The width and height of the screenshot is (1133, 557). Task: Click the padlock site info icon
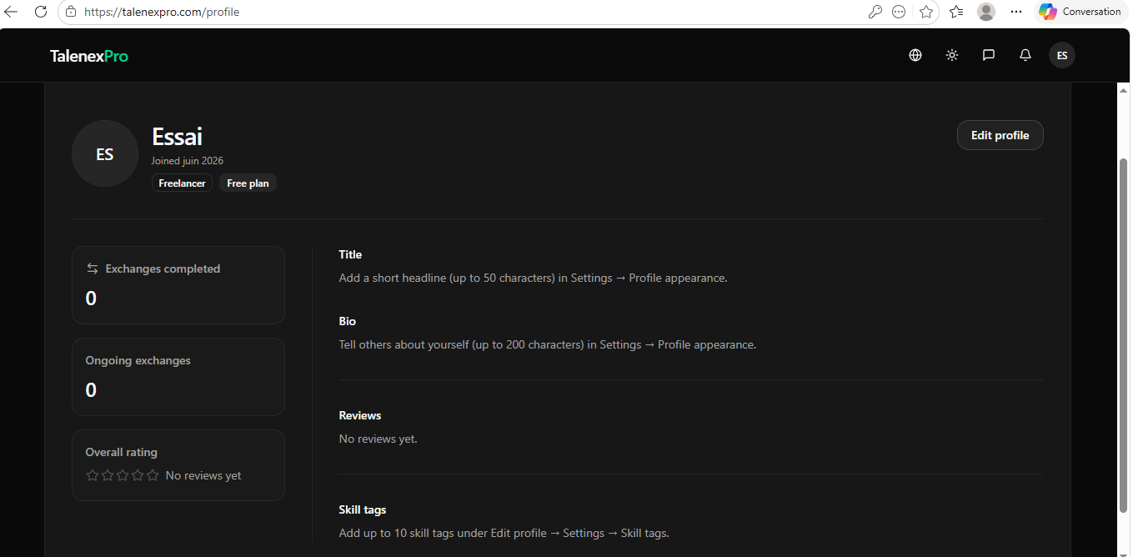[71, 12]
